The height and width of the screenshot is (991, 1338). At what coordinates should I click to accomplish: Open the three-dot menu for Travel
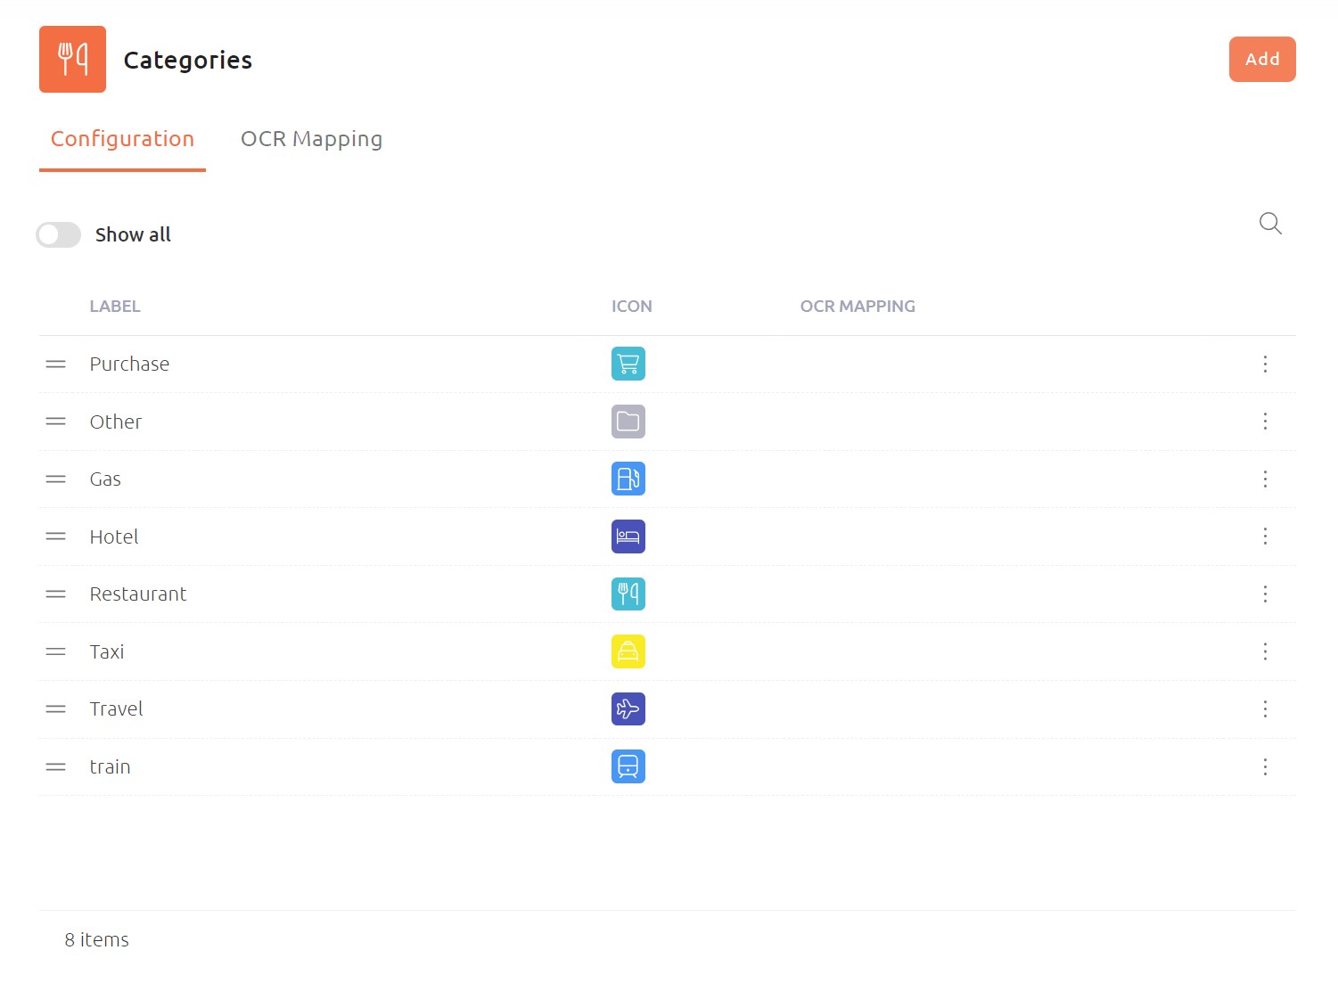coord(1265,708)
